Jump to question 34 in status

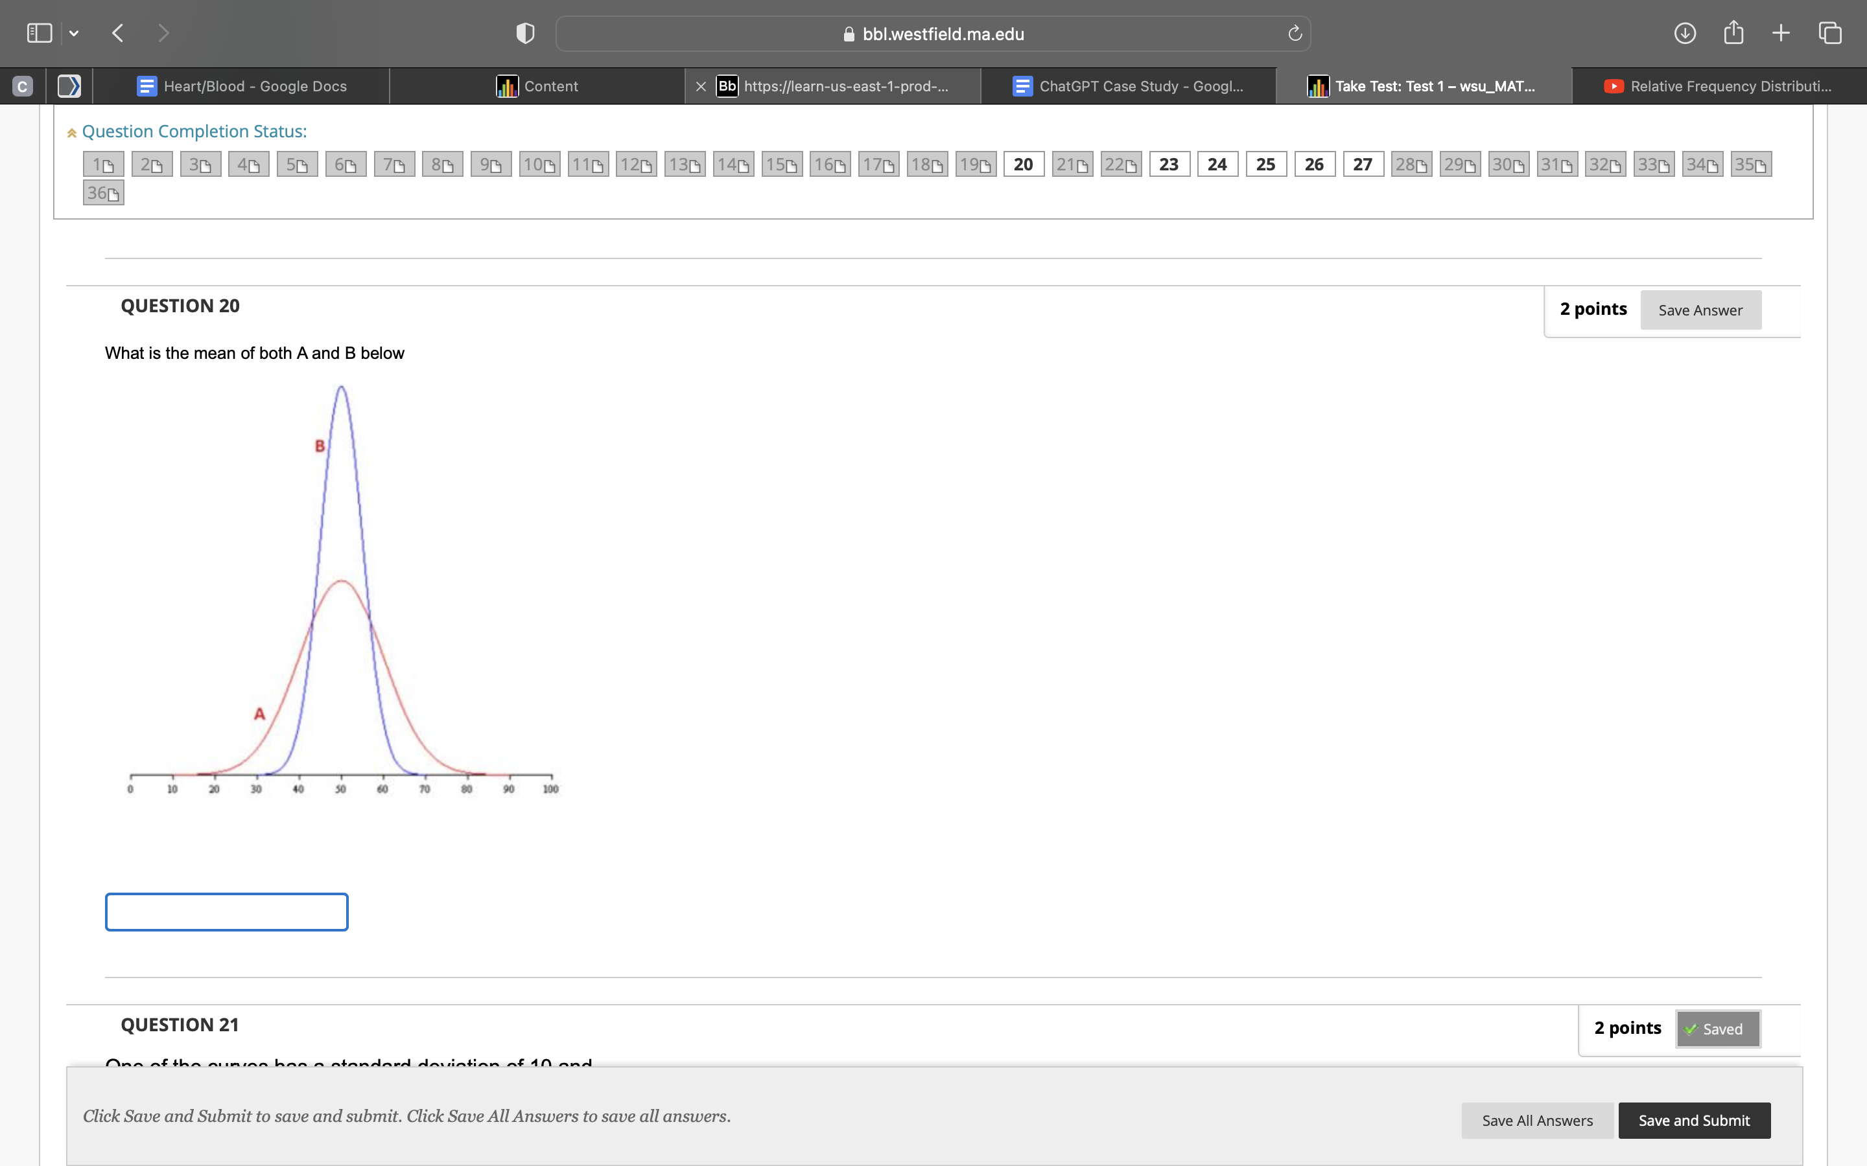[1703, 165]
